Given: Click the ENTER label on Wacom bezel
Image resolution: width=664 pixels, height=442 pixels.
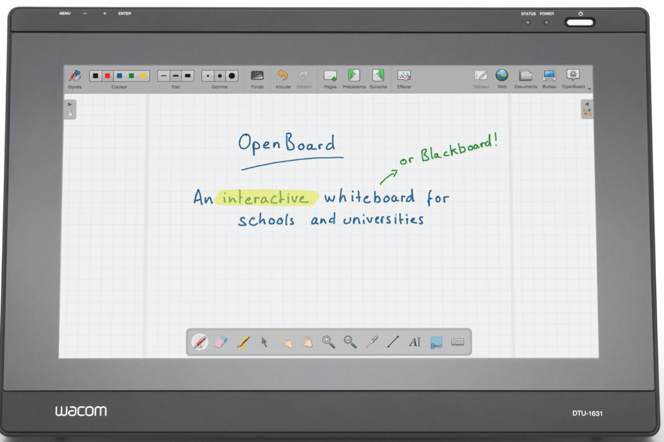Looking at the screenshot, I should coord(125,13).
